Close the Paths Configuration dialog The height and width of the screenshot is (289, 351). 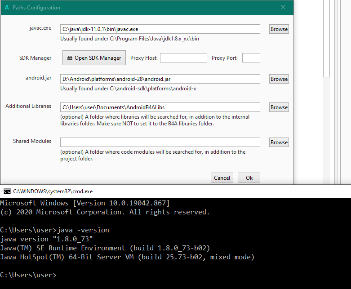[x=283, y=7]
